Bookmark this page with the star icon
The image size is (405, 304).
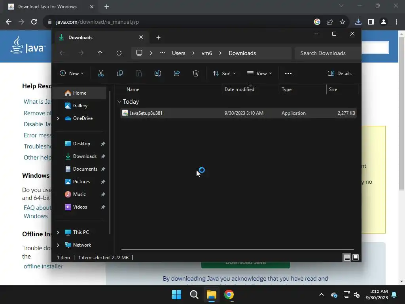tap(343, 22)
